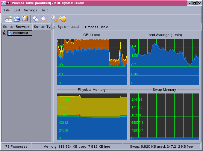203x151 pixels.
Task: Switch to the Process Table tab
Action: [x=97, y=27]
